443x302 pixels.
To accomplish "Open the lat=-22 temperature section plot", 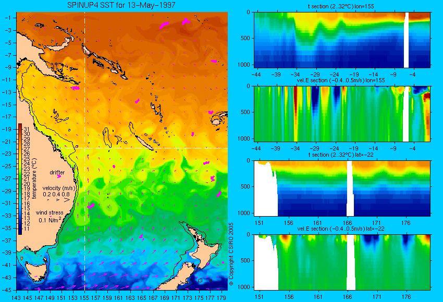I will [342, 188].
